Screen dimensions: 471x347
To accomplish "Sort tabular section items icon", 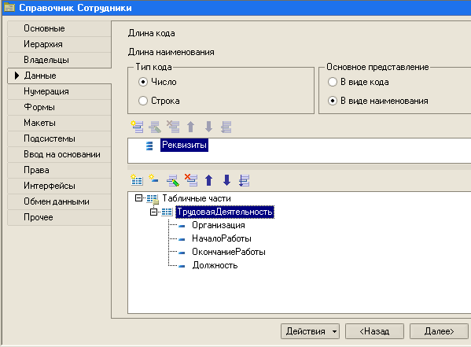I will point(245,180).
